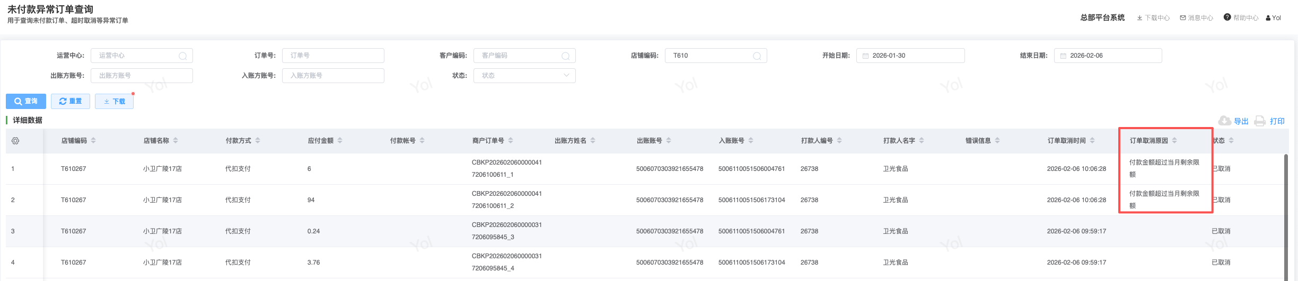Click the 店铺编码 field containing T610
This screenshot has width=1298, height=281.
[716, 56]
